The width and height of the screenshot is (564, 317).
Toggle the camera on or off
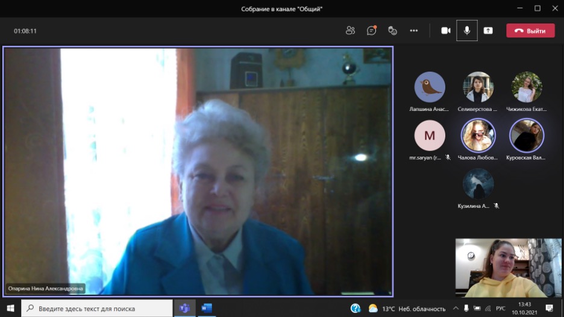446,31
